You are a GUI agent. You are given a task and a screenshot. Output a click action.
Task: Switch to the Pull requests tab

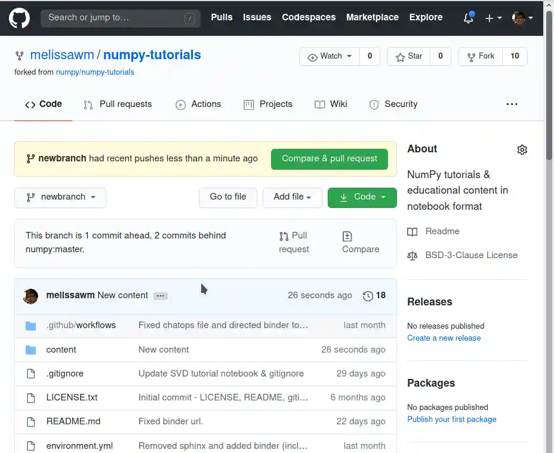point(118,104)
